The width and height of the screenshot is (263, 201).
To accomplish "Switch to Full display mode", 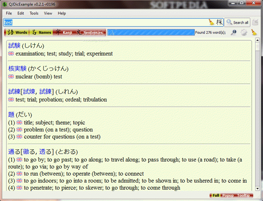I will point(216,195).
